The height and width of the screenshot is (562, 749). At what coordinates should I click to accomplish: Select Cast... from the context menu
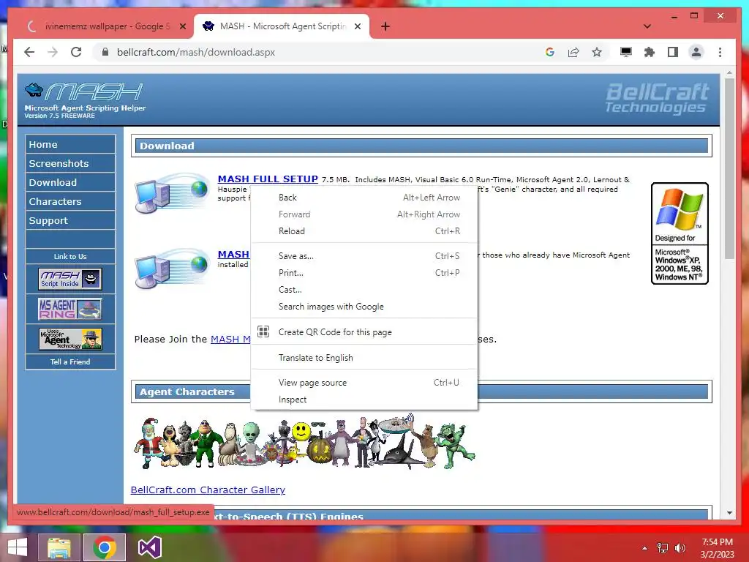(x=364, y=290)
